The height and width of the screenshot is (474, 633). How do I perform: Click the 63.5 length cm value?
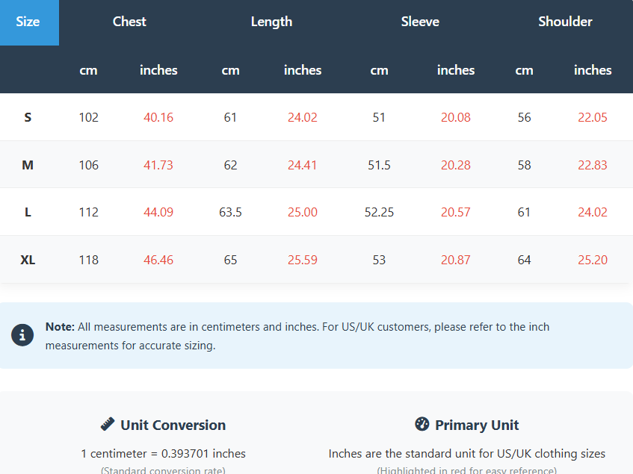[x=230, y=212]
